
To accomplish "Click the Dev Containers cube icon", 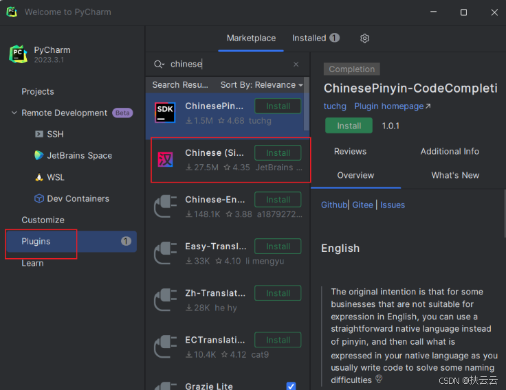I will point(39,198).
